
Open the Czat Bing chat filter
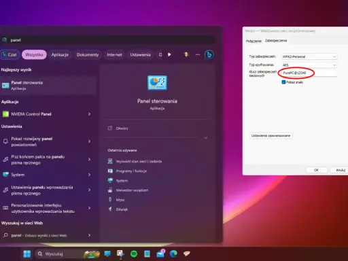(10, 54)
